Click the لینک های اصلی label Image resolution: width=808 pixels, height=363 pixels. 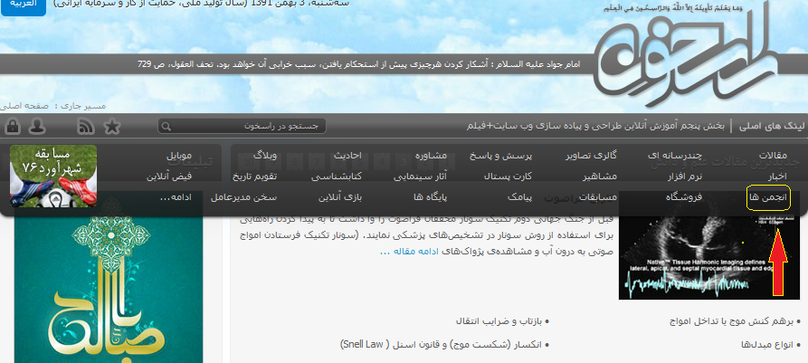pyautogui.click(x=771, y=127)
